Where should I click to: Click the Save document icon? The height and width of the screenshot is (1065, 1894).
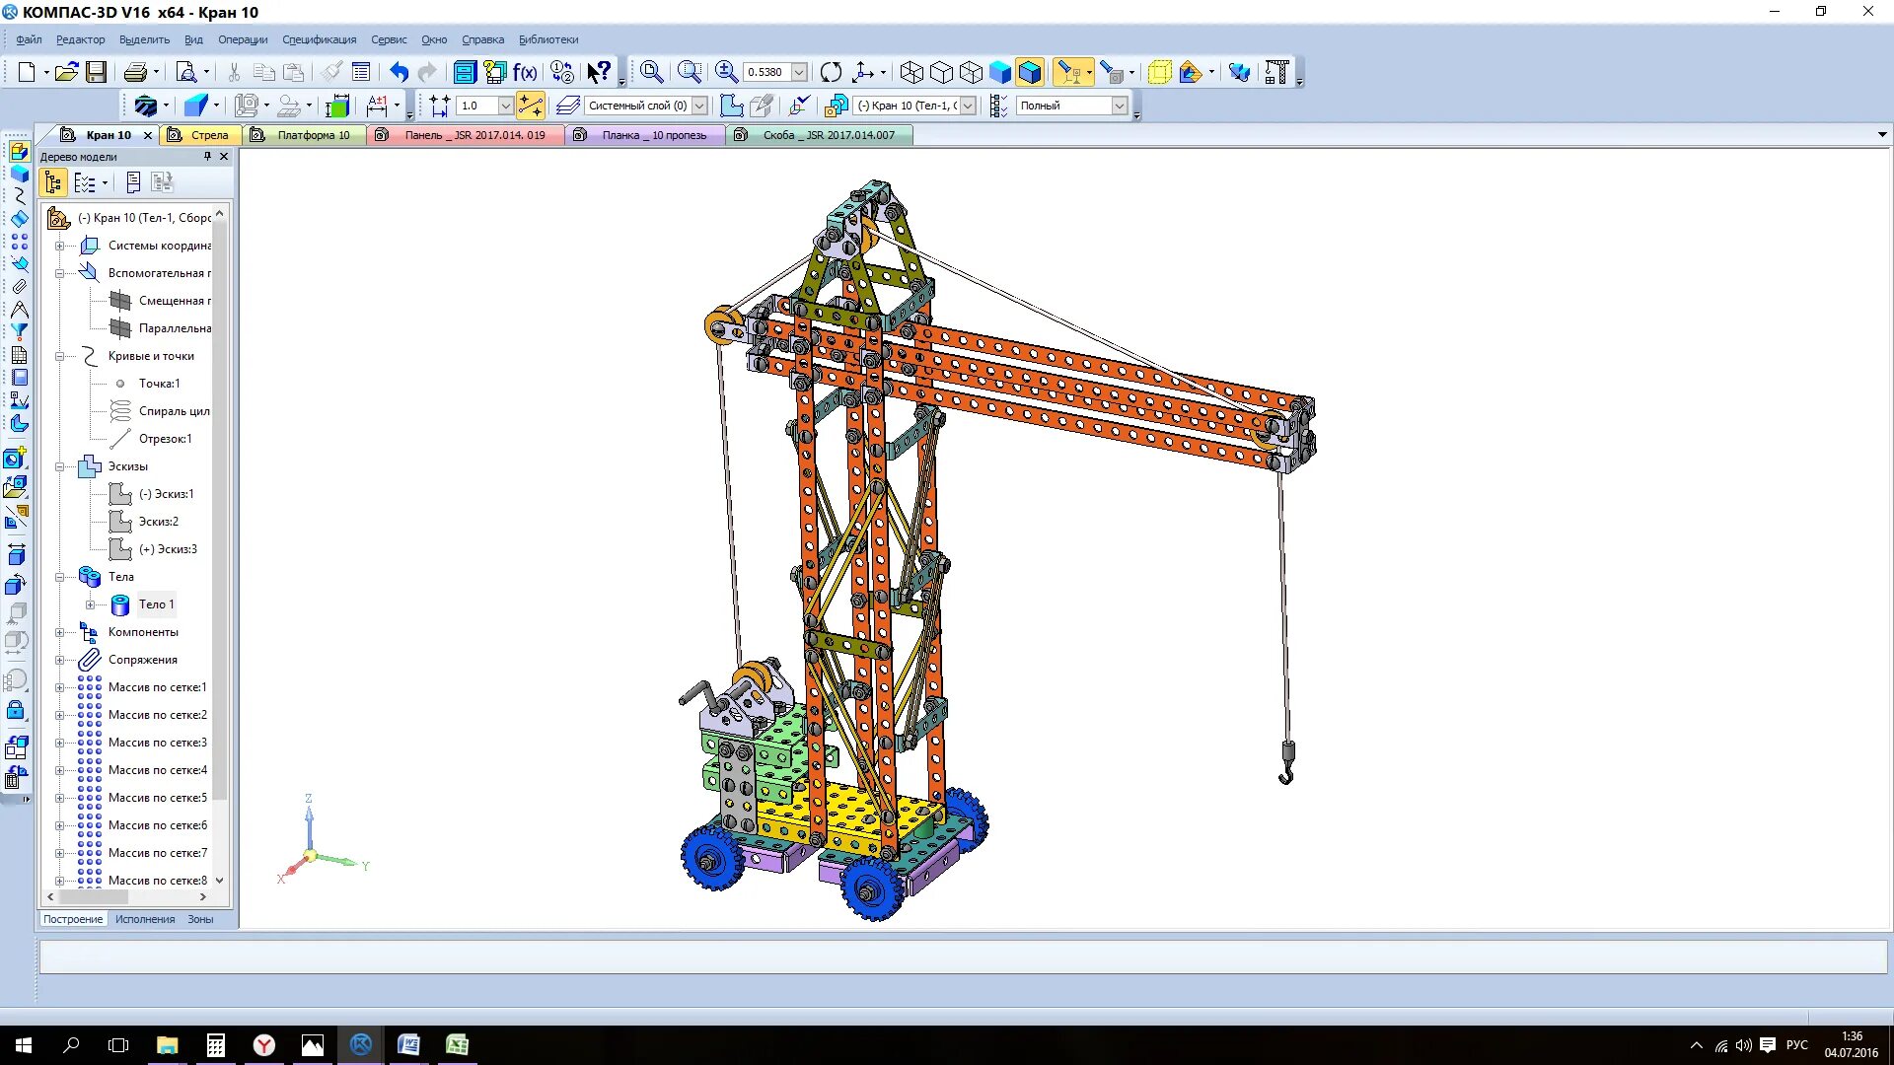96,72
